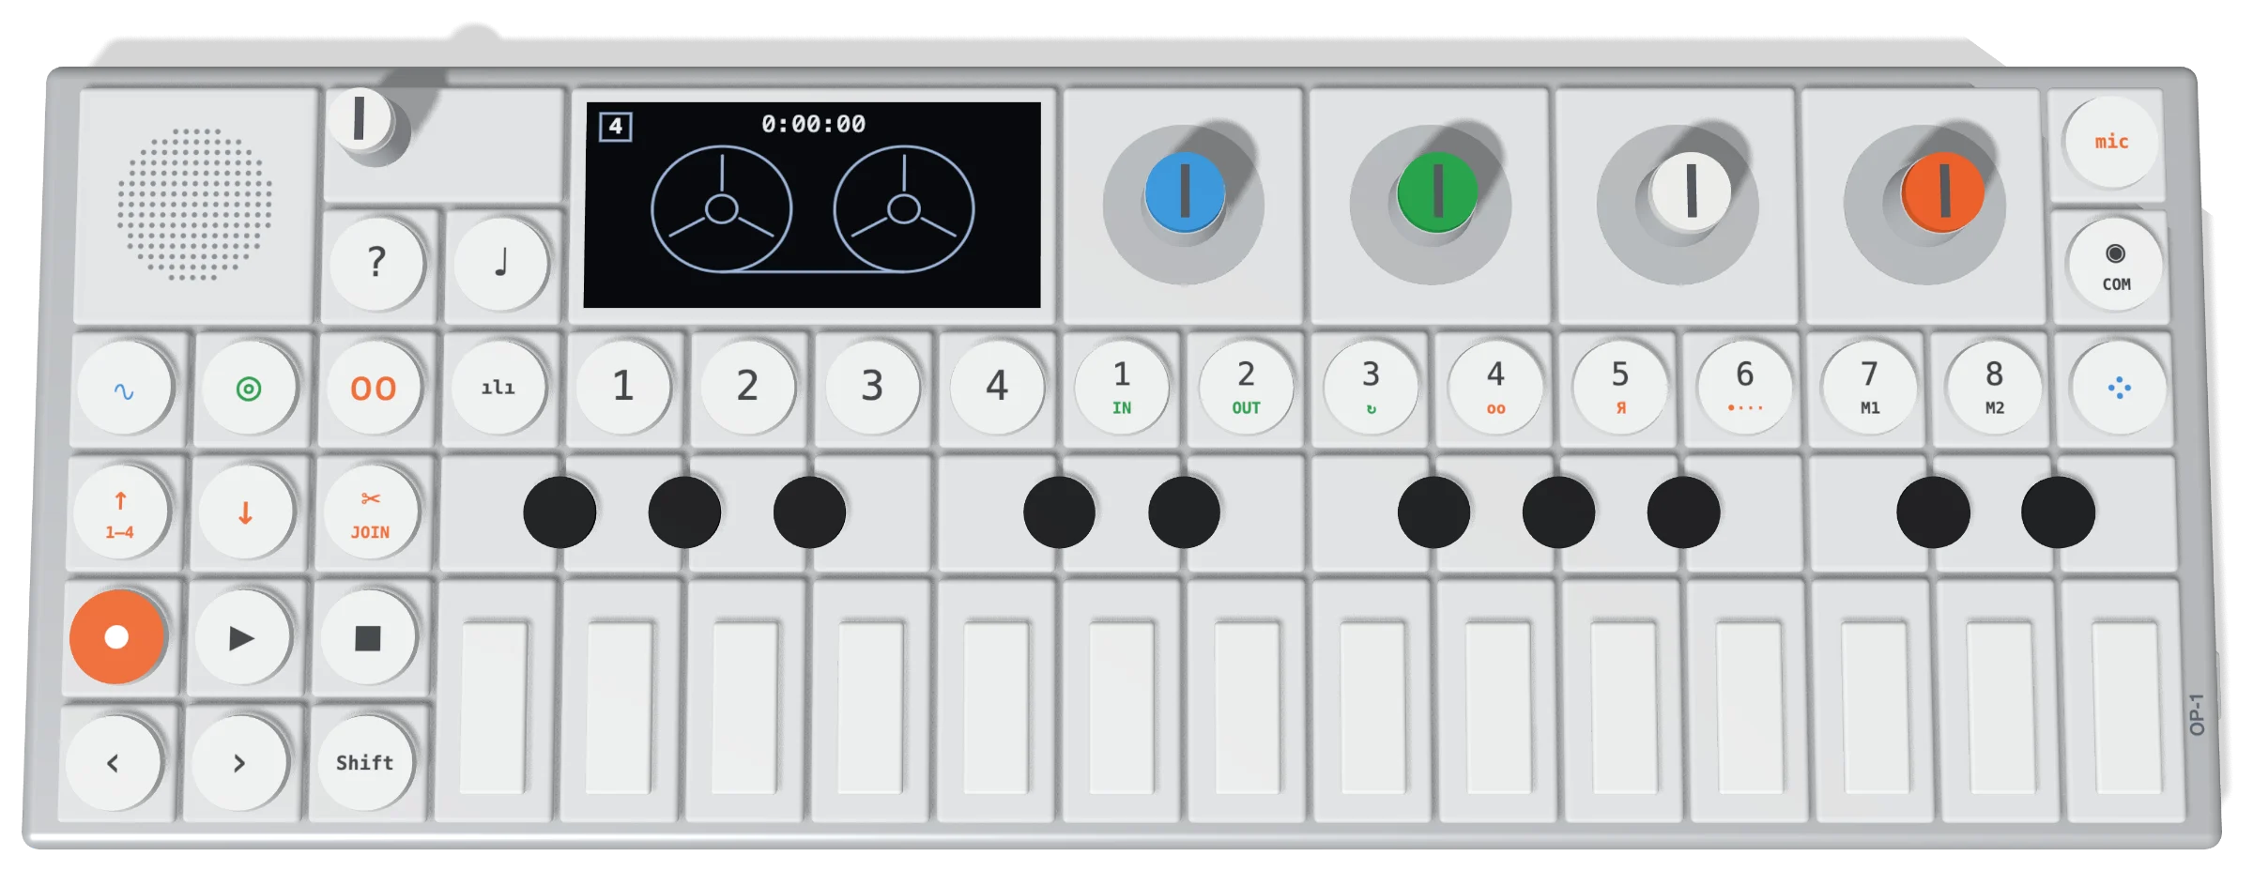The height and width of the screenshot is (871, 2253).
Task: Click the 7 M1 memory button
Action: point(1869,387)
